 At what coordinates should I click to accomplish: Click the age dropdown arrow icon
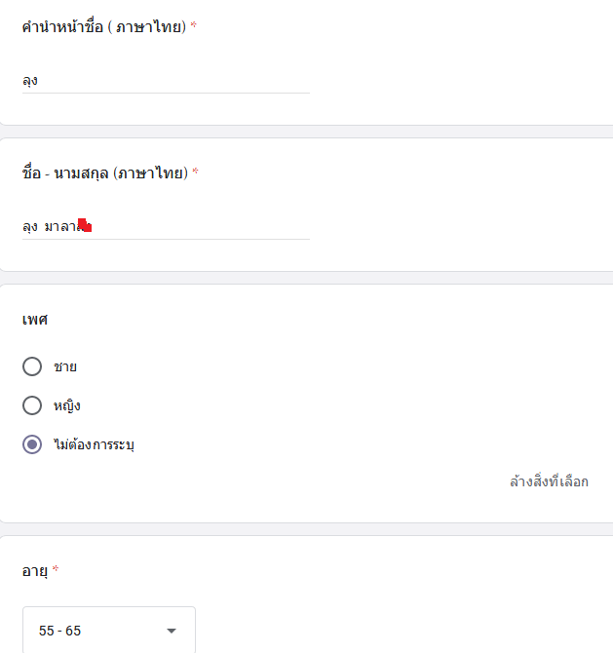(172, 631)
